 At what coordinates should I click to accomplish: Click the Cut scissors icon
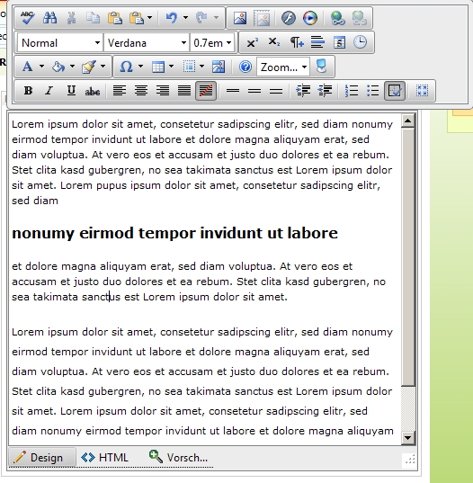[x=71, y=18]
